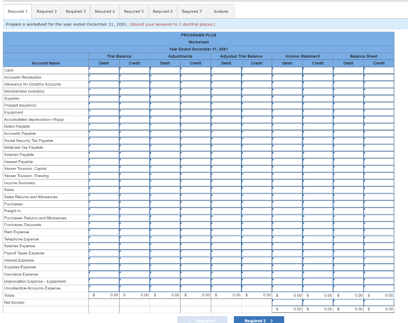This screenshot has width=408, height=323.
Task: Click Supplies Expense Adjustments Debit field
Action: point(165,267)
